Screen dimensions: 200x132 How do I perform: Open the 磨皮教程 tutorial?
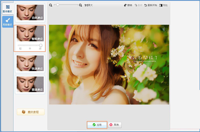31,112
